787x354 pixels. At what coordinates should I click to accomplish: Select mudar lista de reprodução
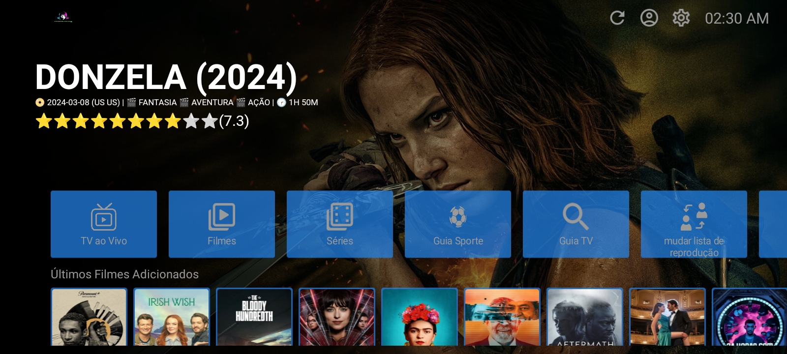tap(694, 224)
